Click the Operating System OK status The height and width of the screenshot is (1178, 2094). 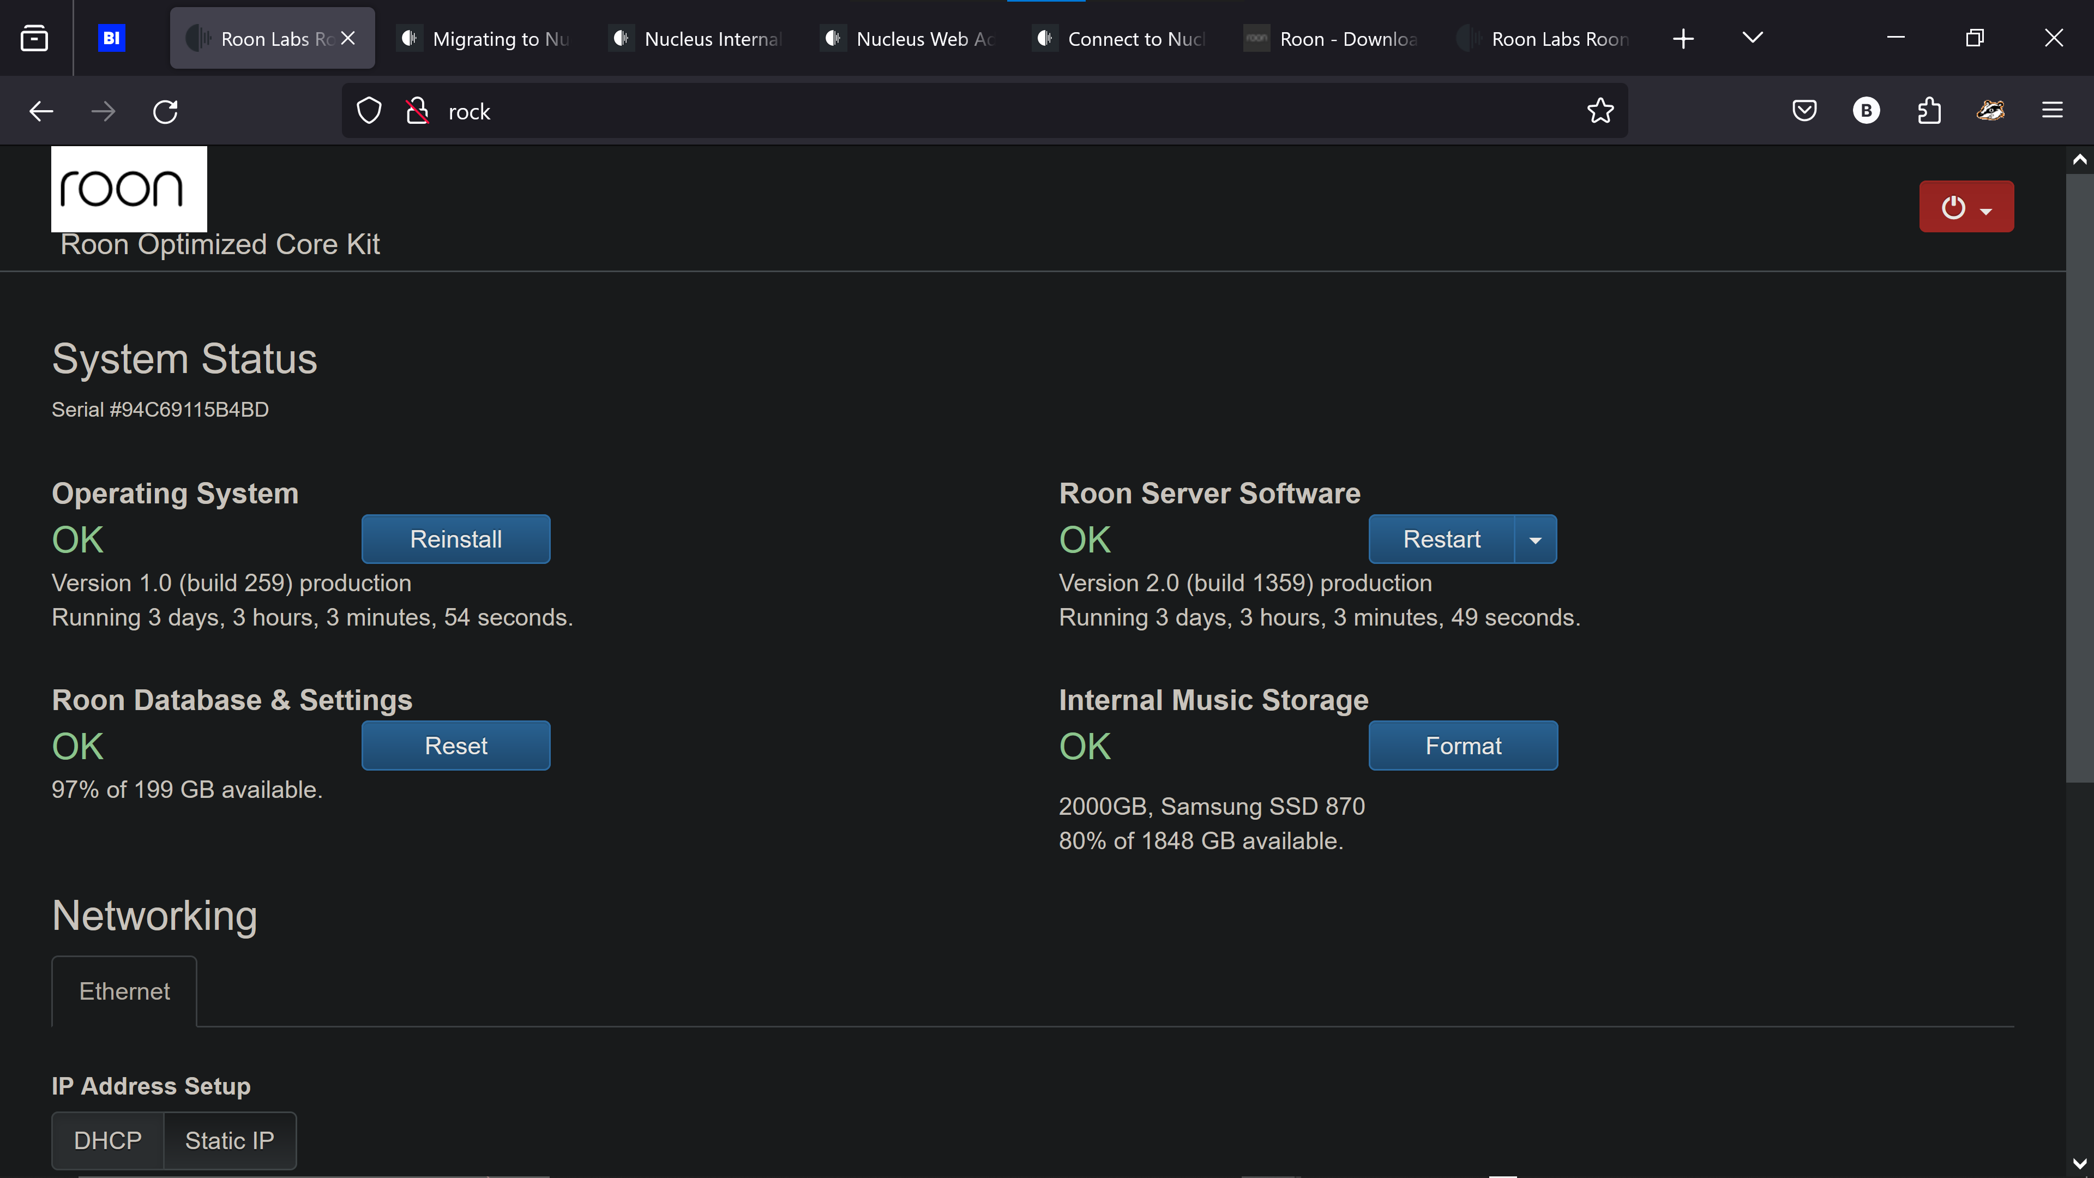coord(78,540)
